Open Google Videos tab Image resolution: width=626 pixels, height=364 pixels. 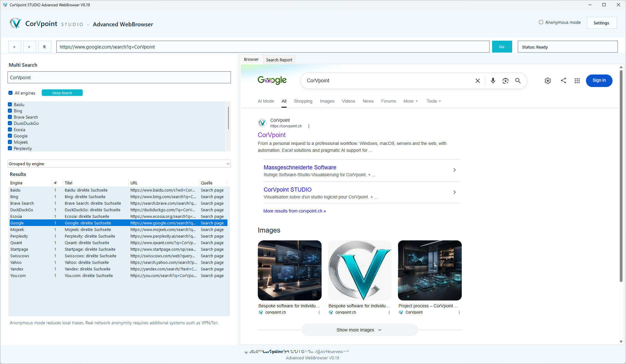click(348, 101)
